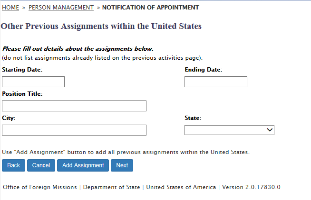Click the Add Assignment button
The width and height of the screenshot is (311, 200).
(x=83, y=165)
